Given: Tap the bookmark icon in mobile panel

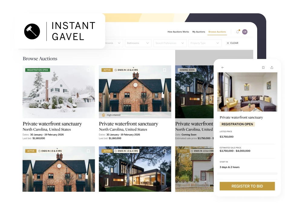Looking at the screenshot, I should point(263,67).
